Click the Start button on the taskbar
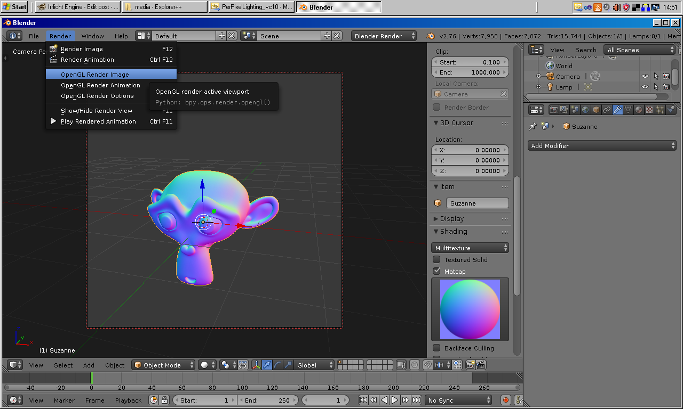The image size is (683, 409). coord(15,7)
